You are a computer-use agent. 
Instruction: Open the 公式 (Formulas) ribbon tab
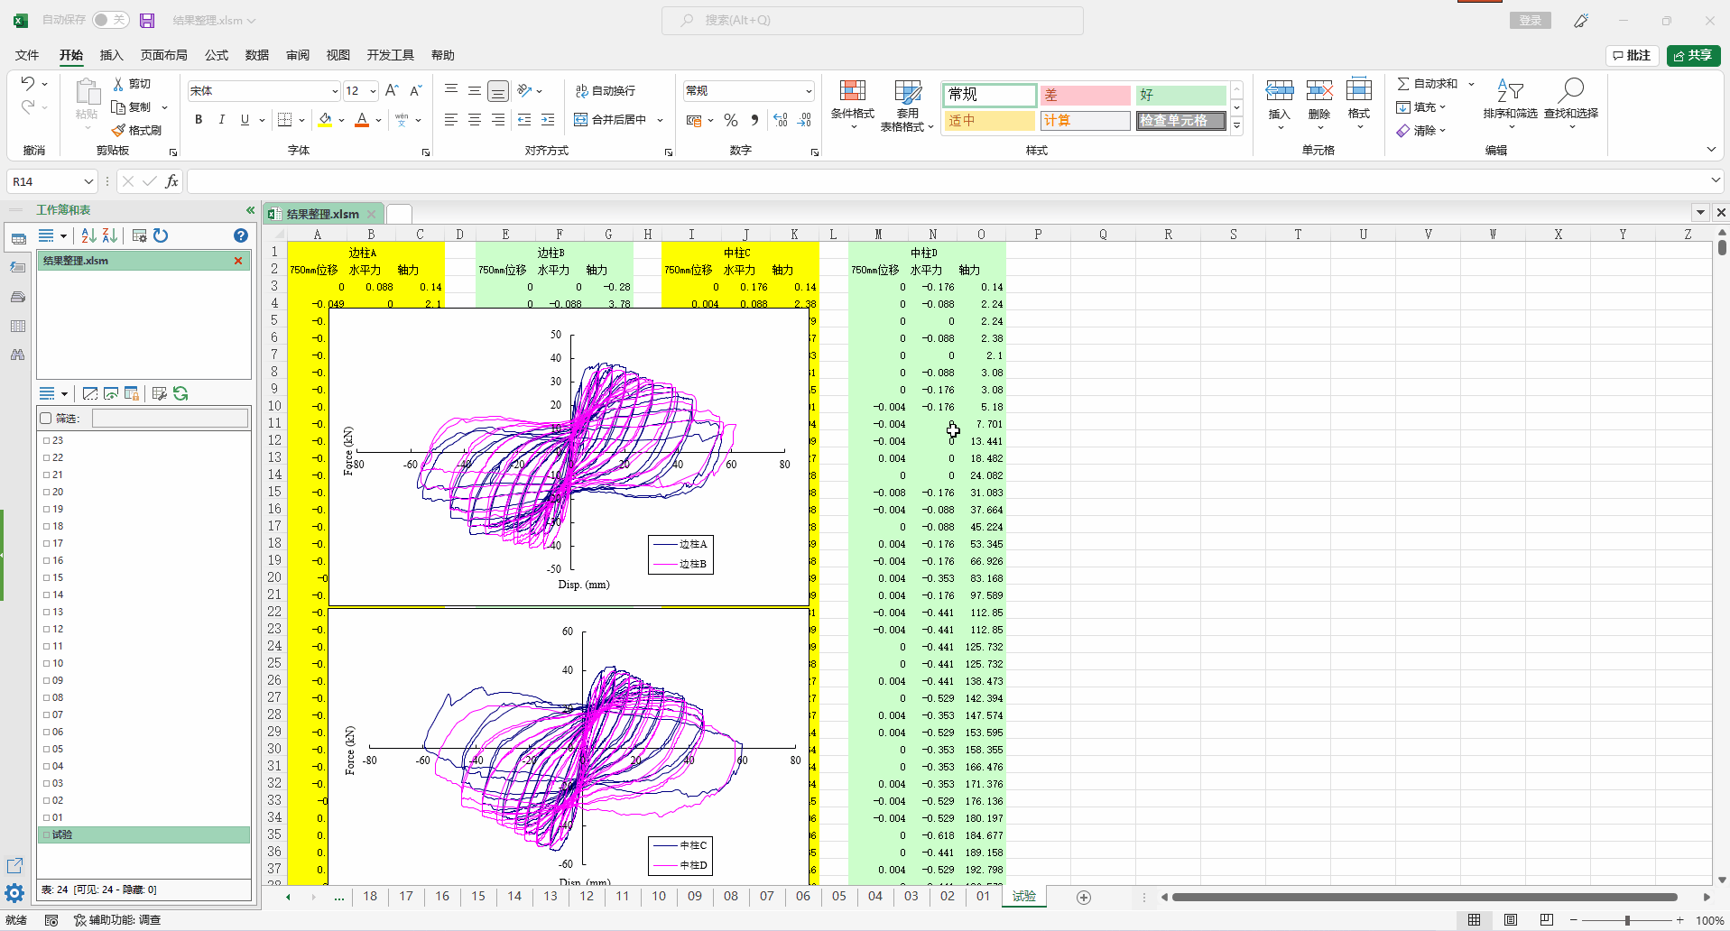point(217,55)
